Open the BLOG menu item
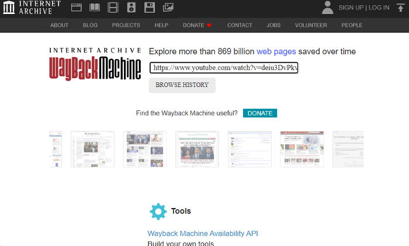The image size is (409, 246). click(x=90, y=25)
